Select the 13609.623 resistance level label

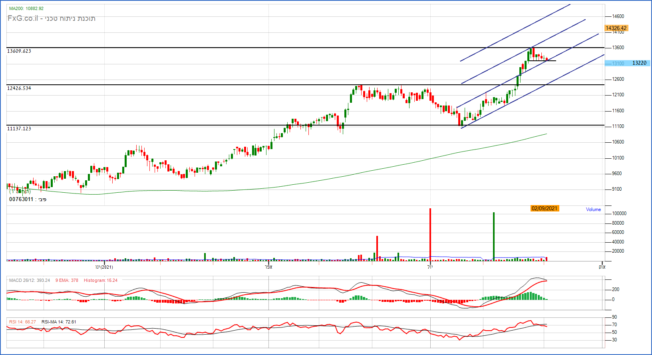tap(19, 51)
